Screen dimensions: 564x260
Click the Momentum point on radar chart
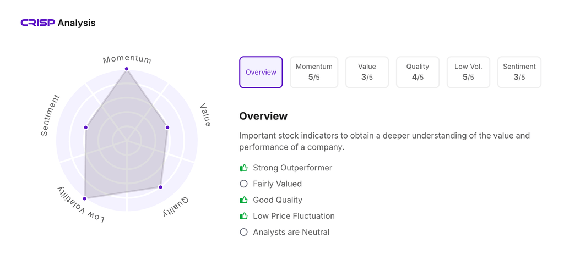tap(127, 69)
